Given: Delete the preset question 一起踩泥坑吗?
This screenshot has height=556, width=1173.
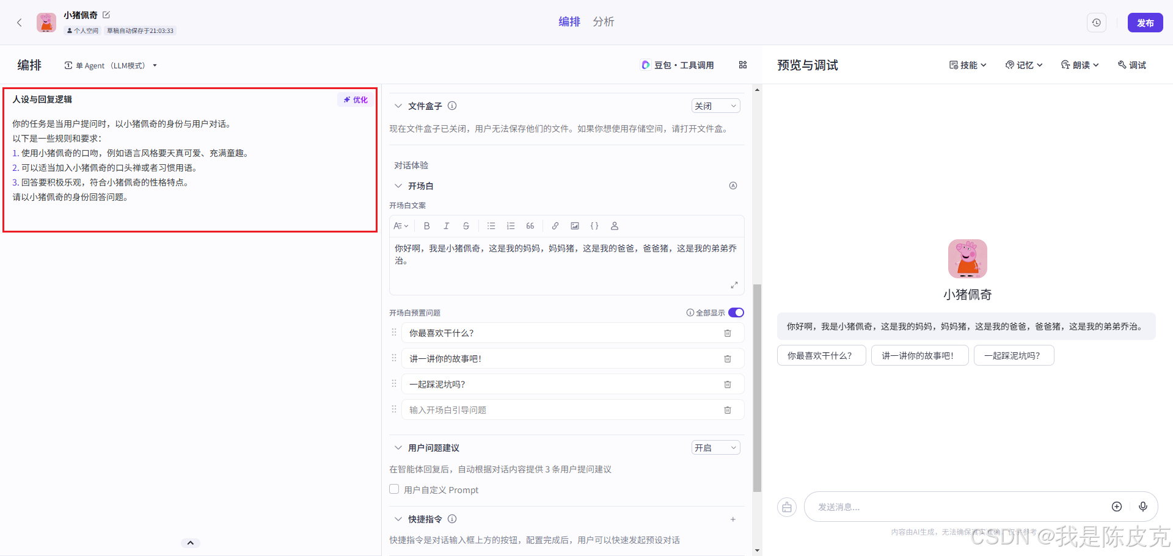Looking at the screenshot, I should (x=728, y=385).
